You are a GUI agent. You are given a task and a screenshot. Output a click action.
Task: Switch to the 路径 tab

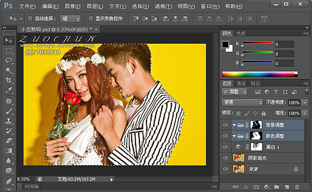(255, 84)
